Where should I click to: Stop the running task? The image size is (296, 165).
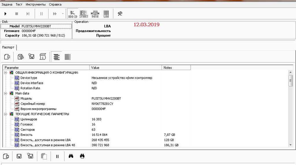point(17,14)
